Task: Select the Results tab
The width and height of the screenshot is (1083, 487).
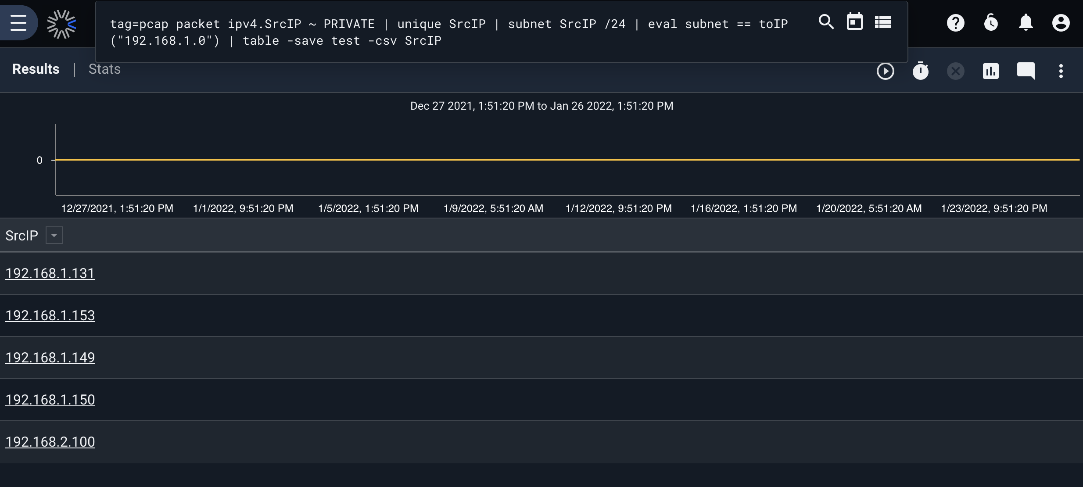Action: (x=36, y=69)
